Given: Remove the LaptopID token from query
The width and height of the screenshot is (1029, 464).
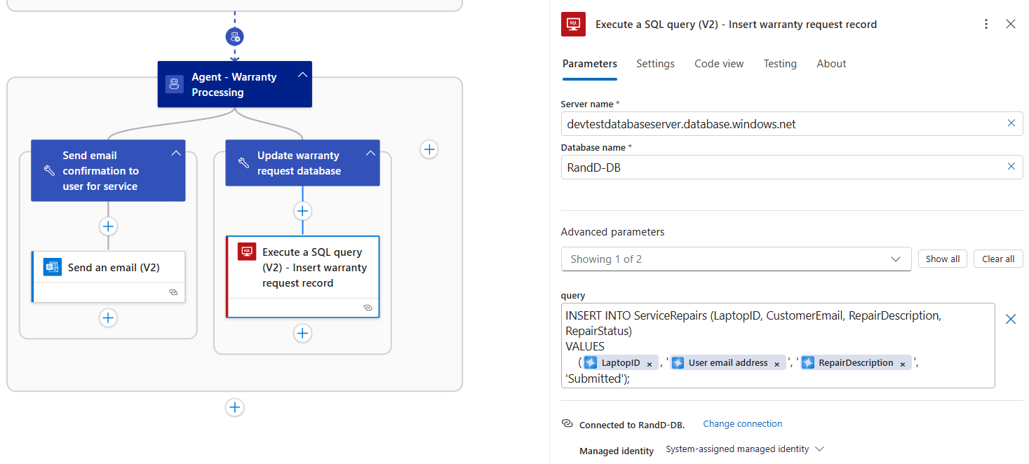Looking at the screenshot, I should [650, 364].
